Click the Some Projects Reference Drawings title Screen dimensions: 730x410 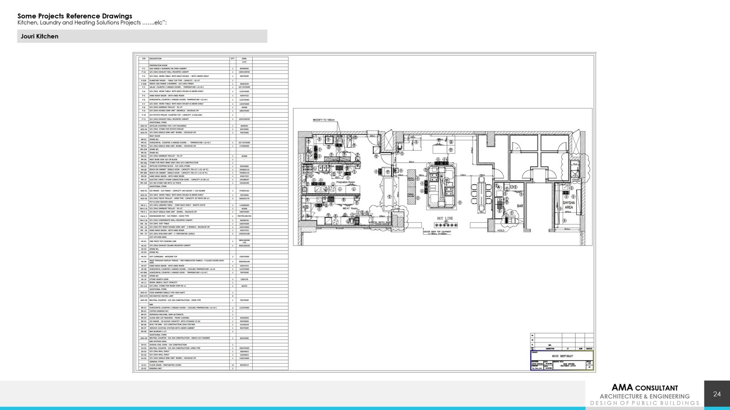(x=75, y=16)
